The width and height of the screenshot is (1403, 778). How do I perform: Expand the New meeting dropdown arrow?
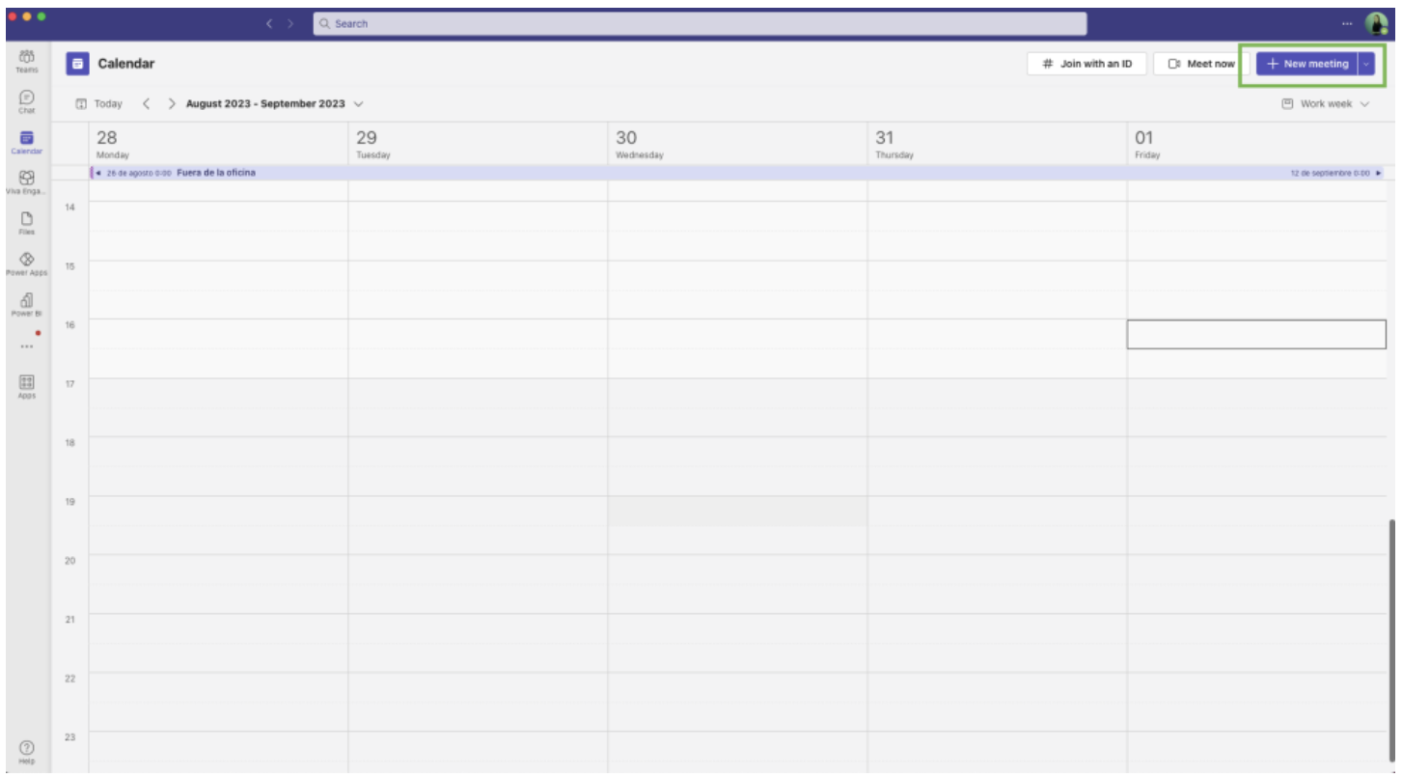[1365, 64]
